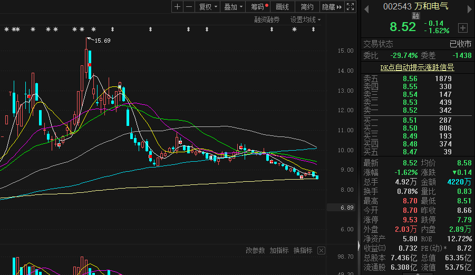Open the DK点自动提示涨跌信号 link
Screen dimensions: 475x275
coord(417,67)
